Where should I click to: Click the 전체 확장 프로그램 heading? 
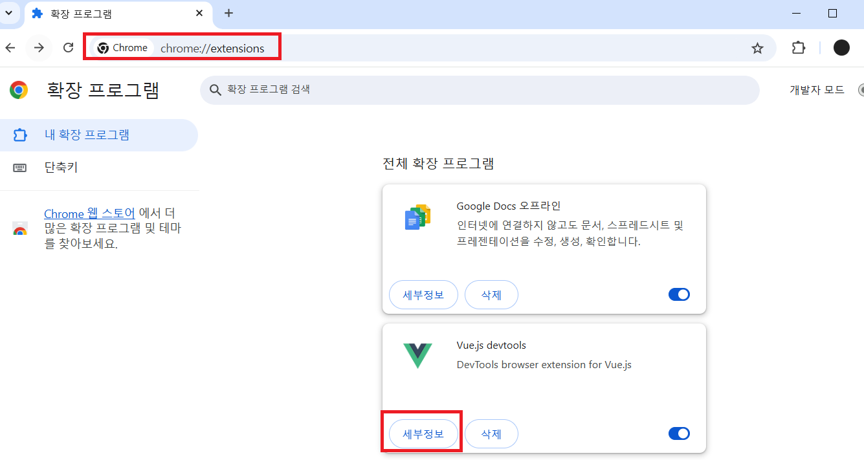point(438,164)
